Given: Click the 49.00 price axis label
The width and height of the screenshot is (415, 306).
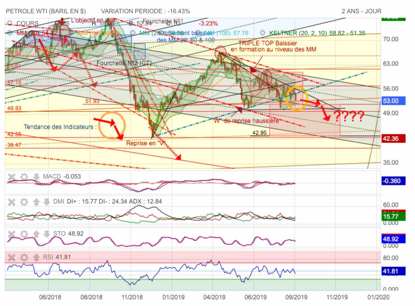Looking at the screenshot, I should coord(391,113).
